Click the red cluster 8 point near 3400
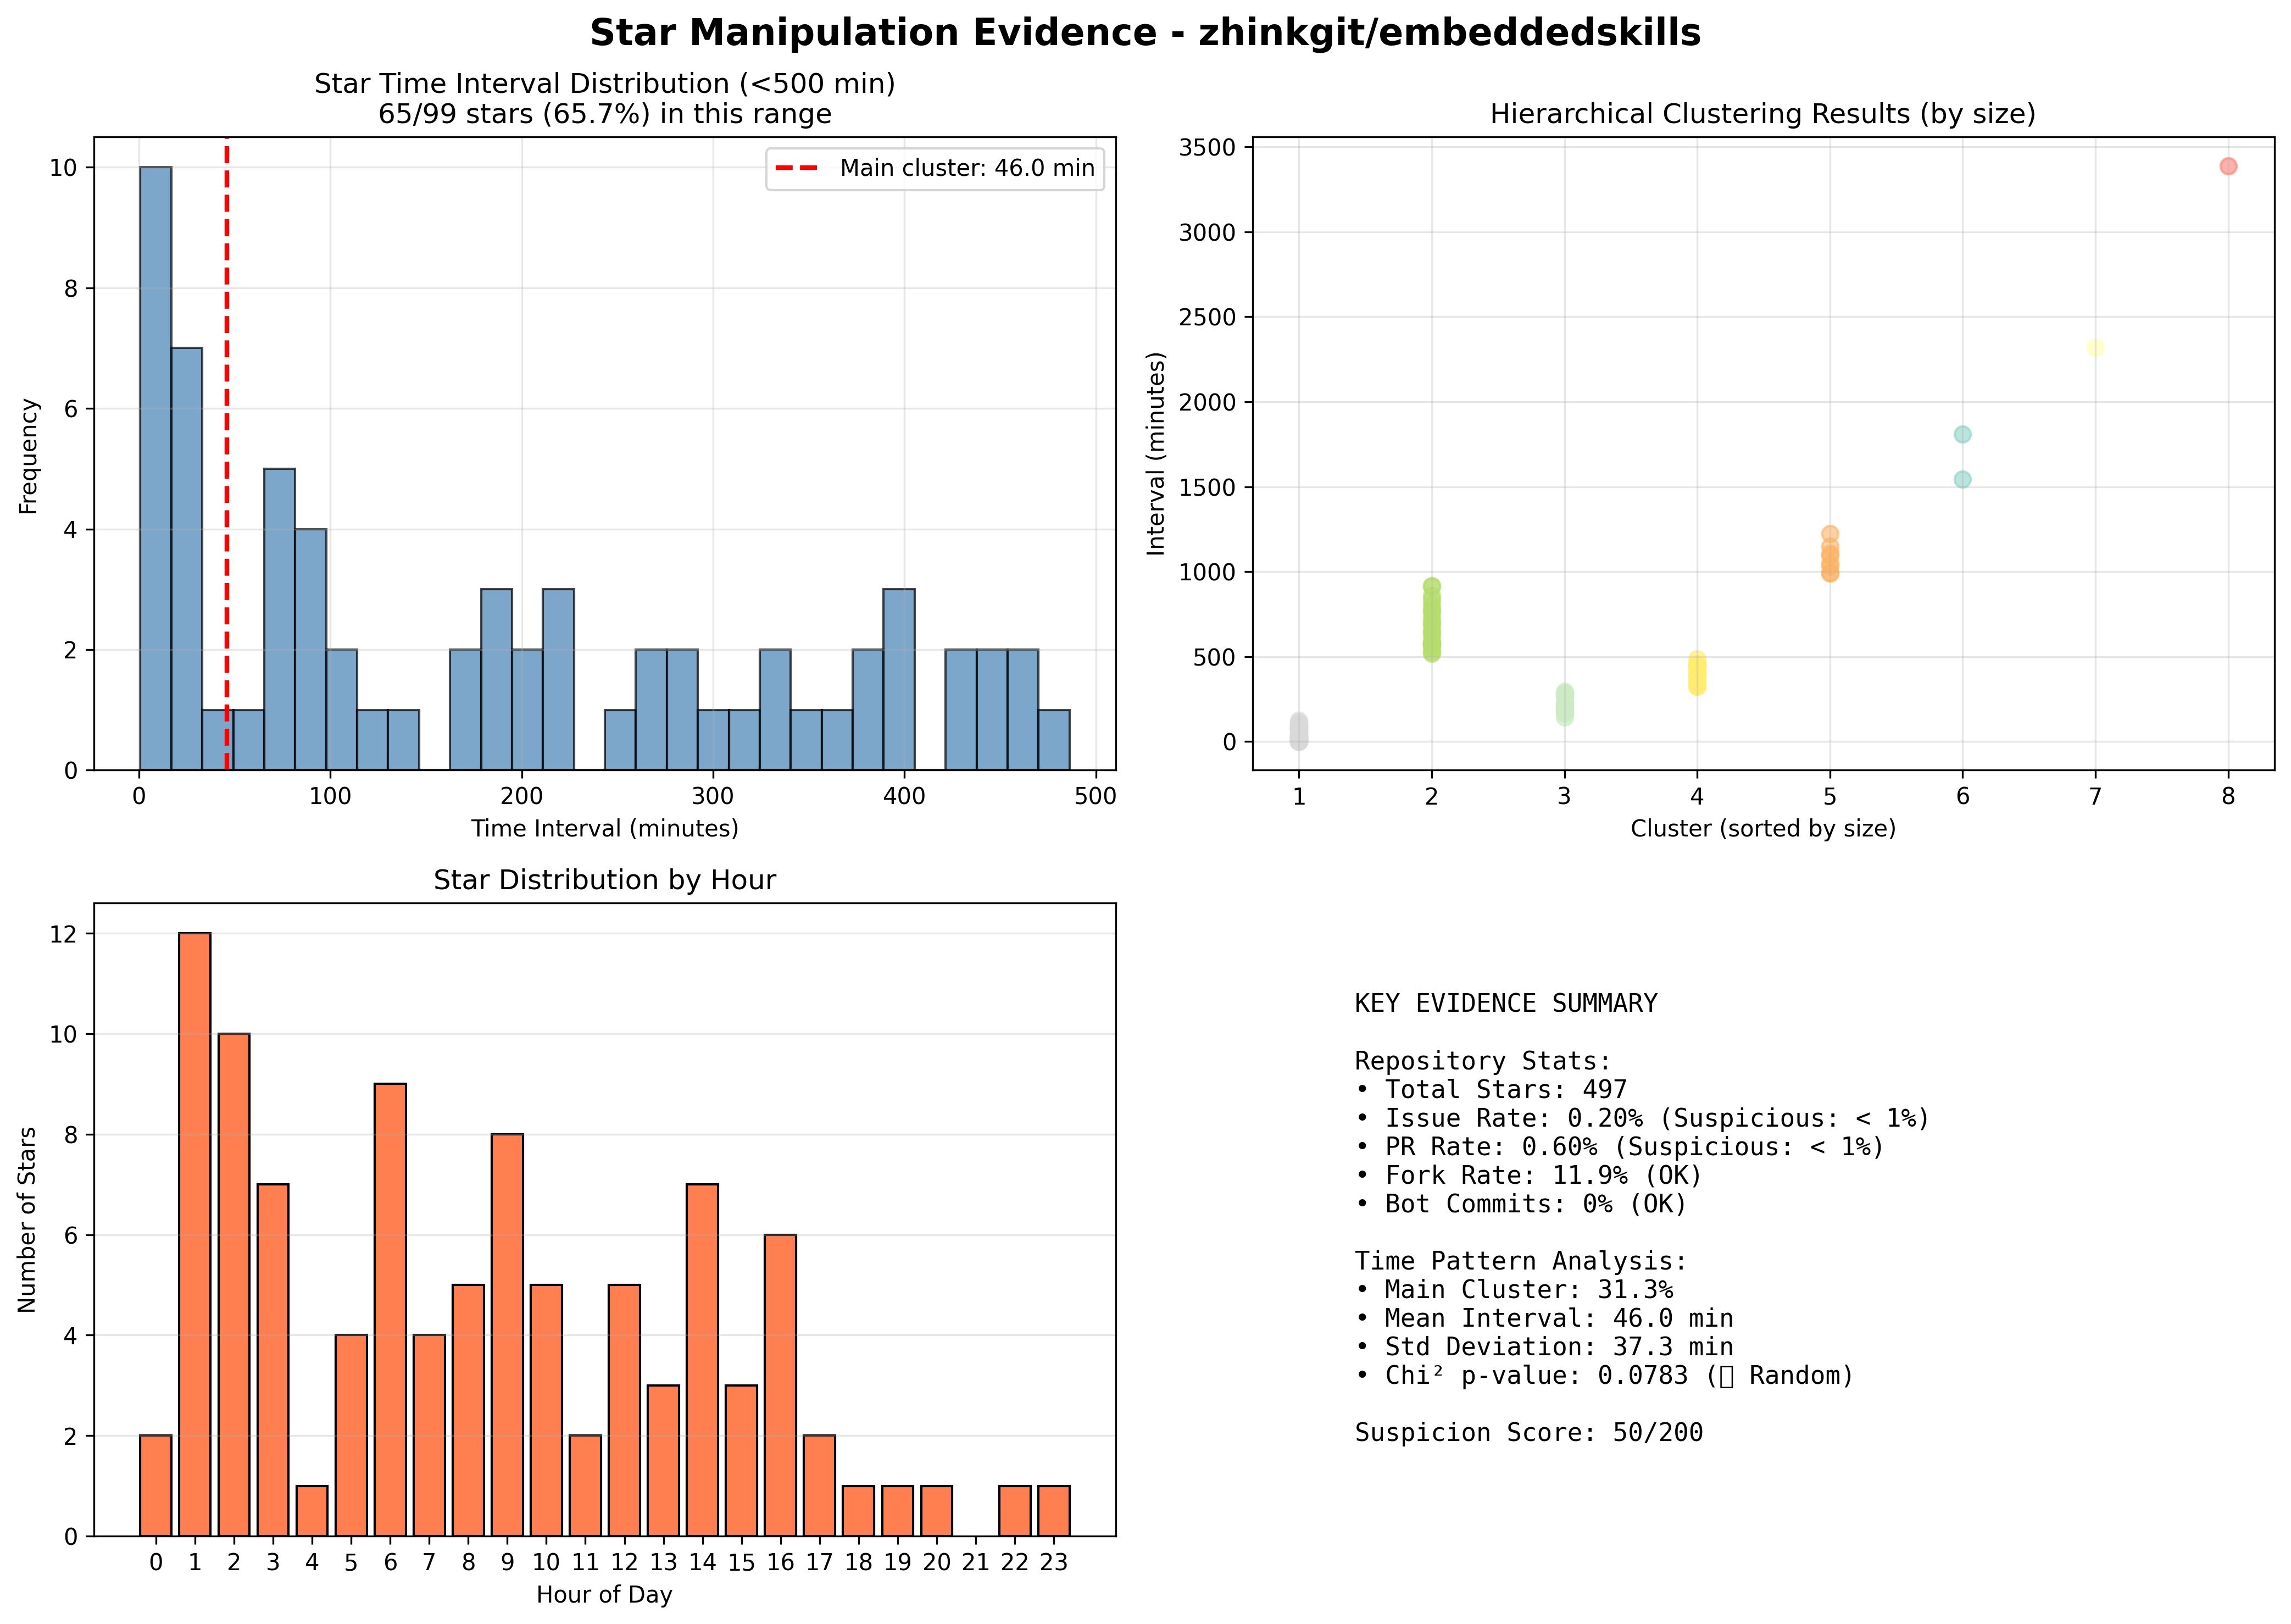 tap(2228, 166)
